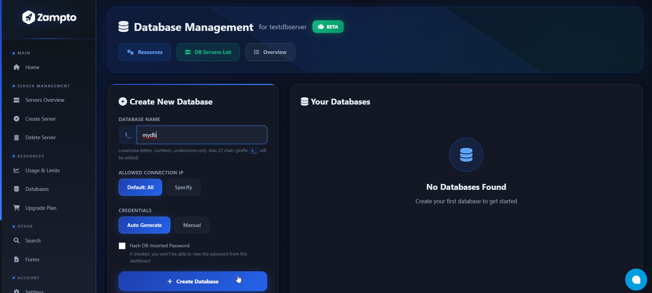Open the chat support bubble
This screenshot has width=652, height=293.
pos(636,280)
